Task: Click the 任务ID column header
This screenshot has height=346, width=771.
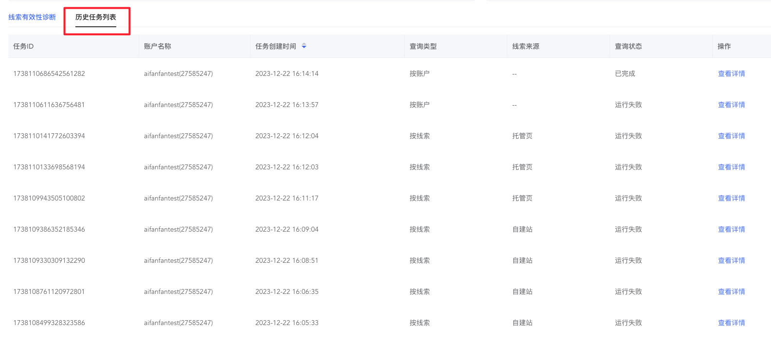Action: [23, 46]
